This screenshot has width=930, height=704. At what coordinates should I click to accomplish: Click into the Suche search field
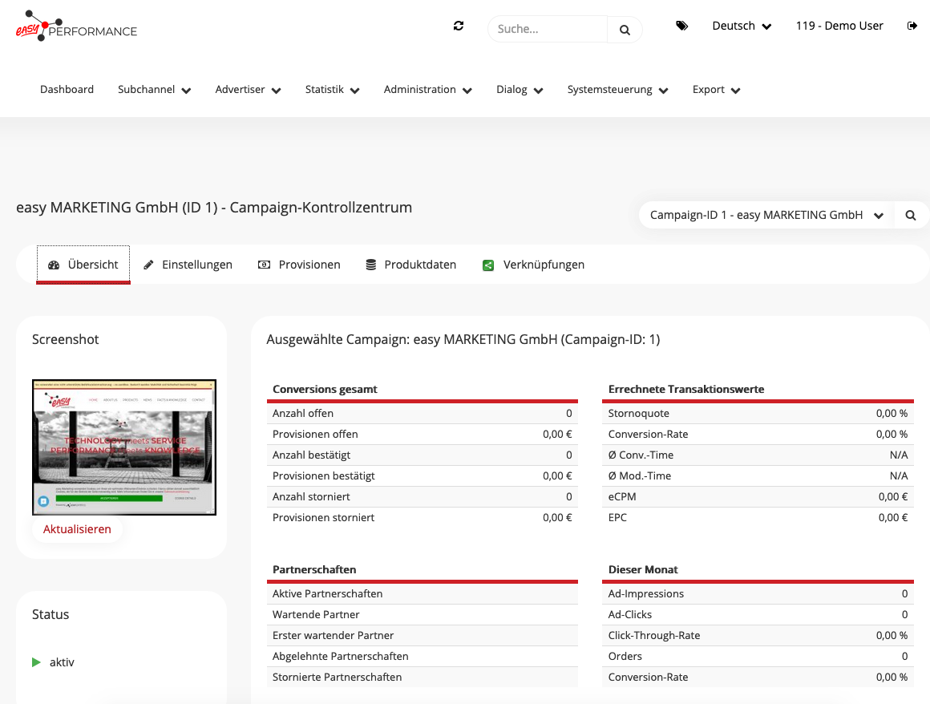tap(548, 30)
